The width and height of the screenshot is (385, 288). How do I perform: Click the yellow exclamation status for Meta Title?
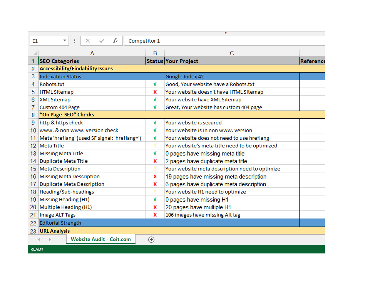point(155,146)
